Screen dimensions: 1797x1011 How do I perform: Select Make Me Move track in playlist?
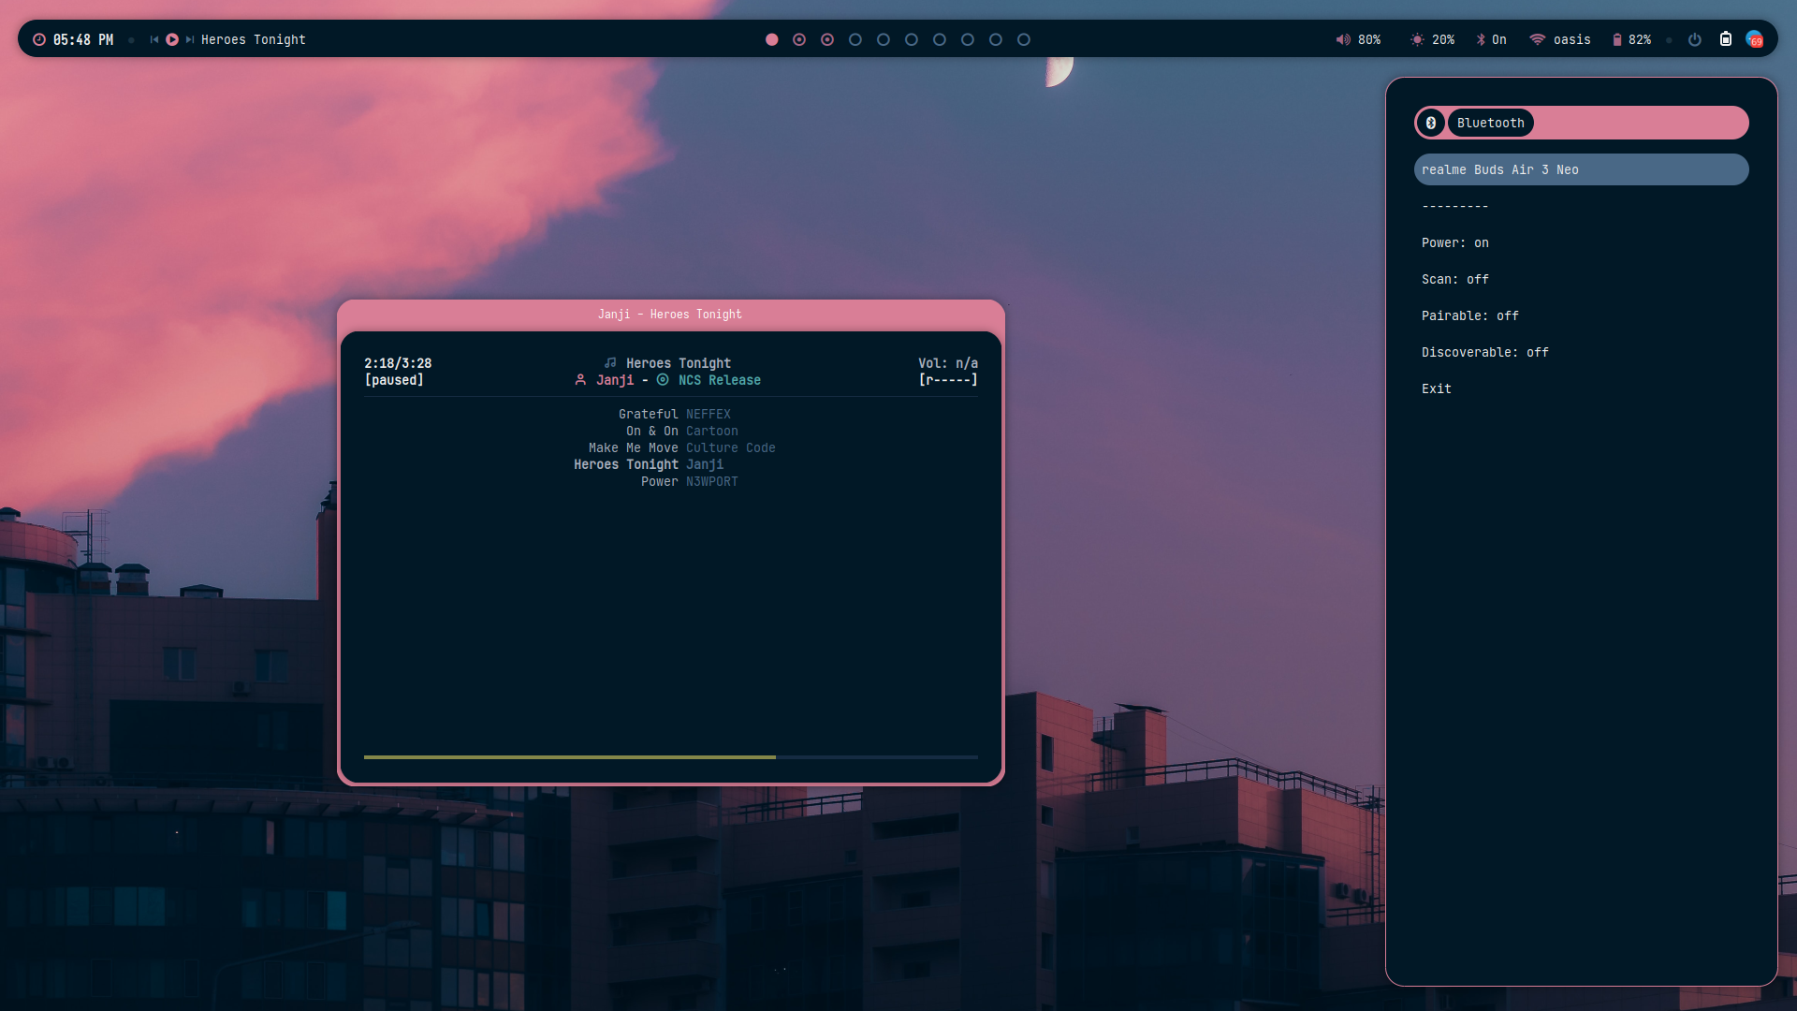633,447
